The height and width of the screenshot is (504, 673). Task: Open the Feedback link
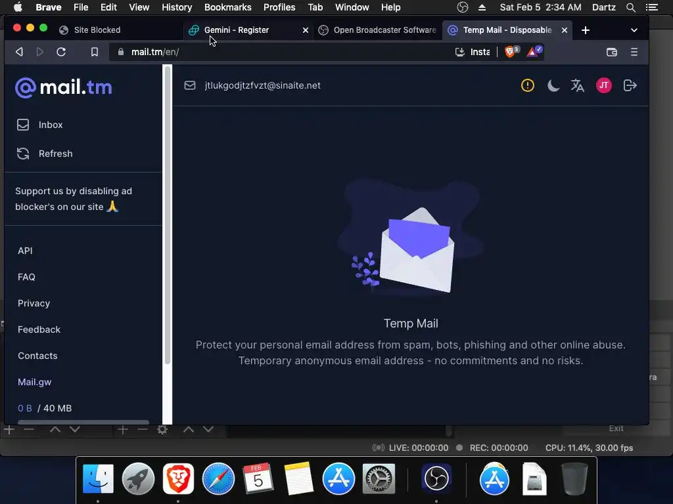pyautogui.click(x=39, y=329)
